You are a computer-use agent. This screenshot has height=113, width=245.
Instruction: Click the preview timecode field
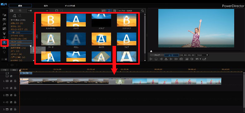[x=187, y=55]
